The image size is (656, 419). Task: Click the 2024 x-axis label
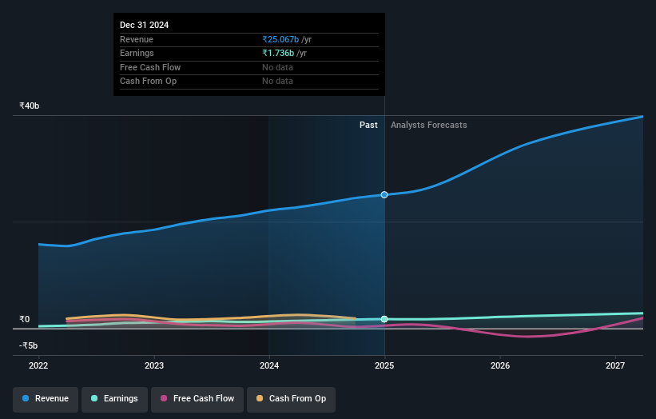pos(269,365)
